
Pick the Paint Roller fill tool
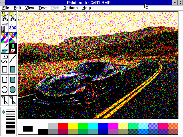pyautogui.click(x=5, y=49)
